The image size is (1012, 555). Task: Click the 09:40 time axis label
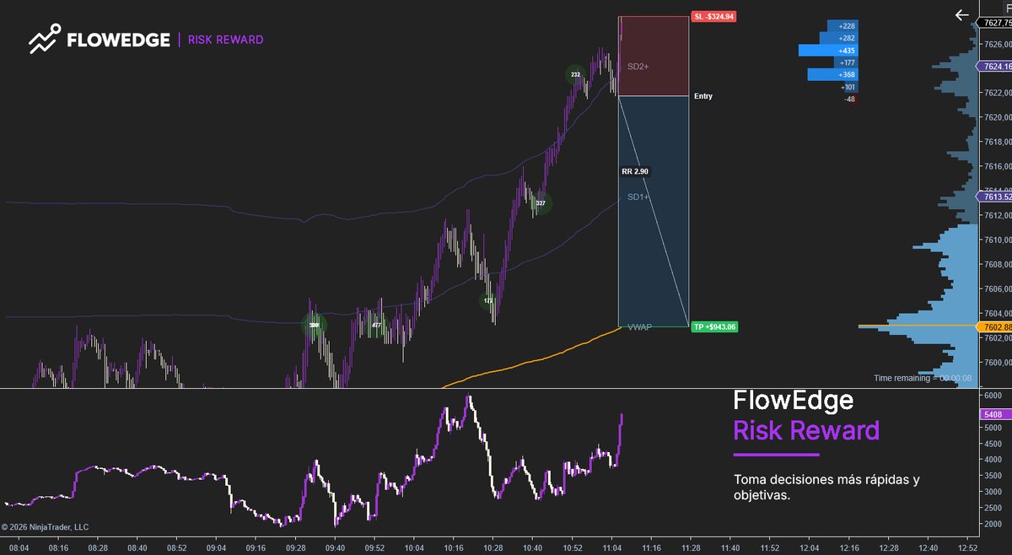(x=335, y=547)
